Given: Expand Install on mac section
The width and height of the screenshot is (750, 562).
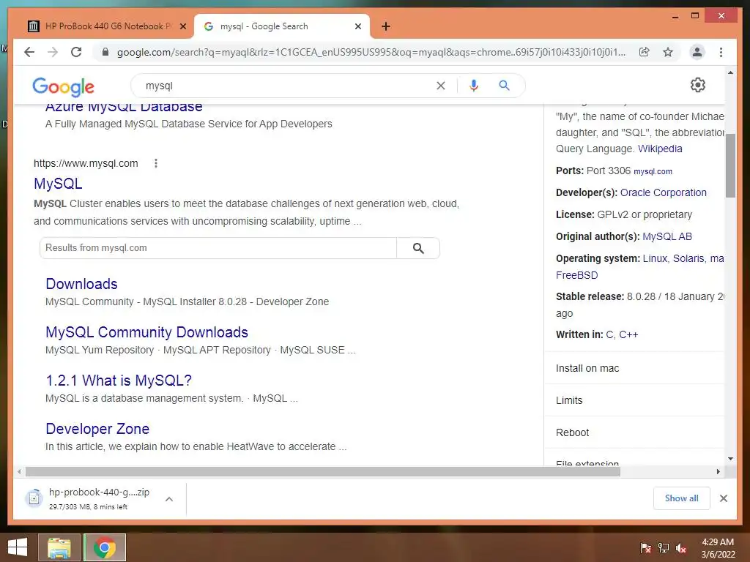Looking at the screenshot, I should click(x=634, y=369).
